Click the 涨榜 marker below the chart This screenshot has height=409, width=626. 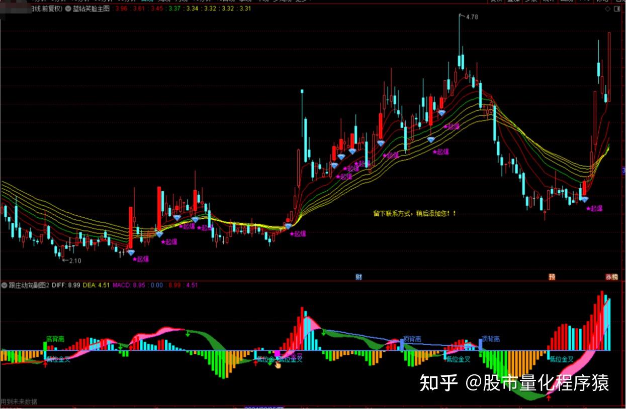[611, 277]
